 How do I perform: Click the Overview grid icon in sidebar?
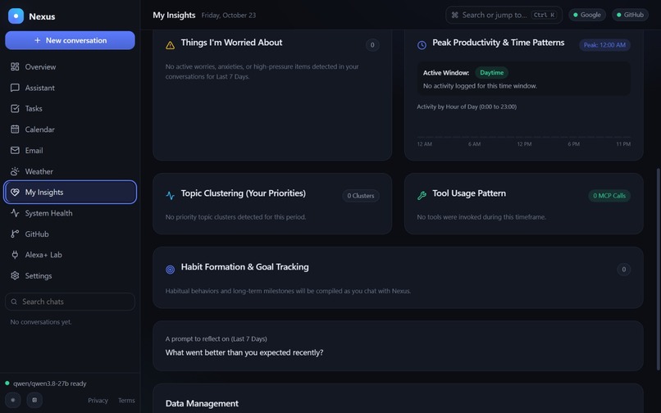click(x=15, y=66)
